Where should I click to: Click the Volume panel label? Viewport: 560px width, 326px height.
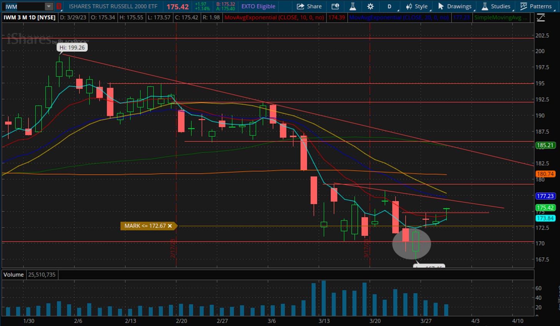click(13, 275)
